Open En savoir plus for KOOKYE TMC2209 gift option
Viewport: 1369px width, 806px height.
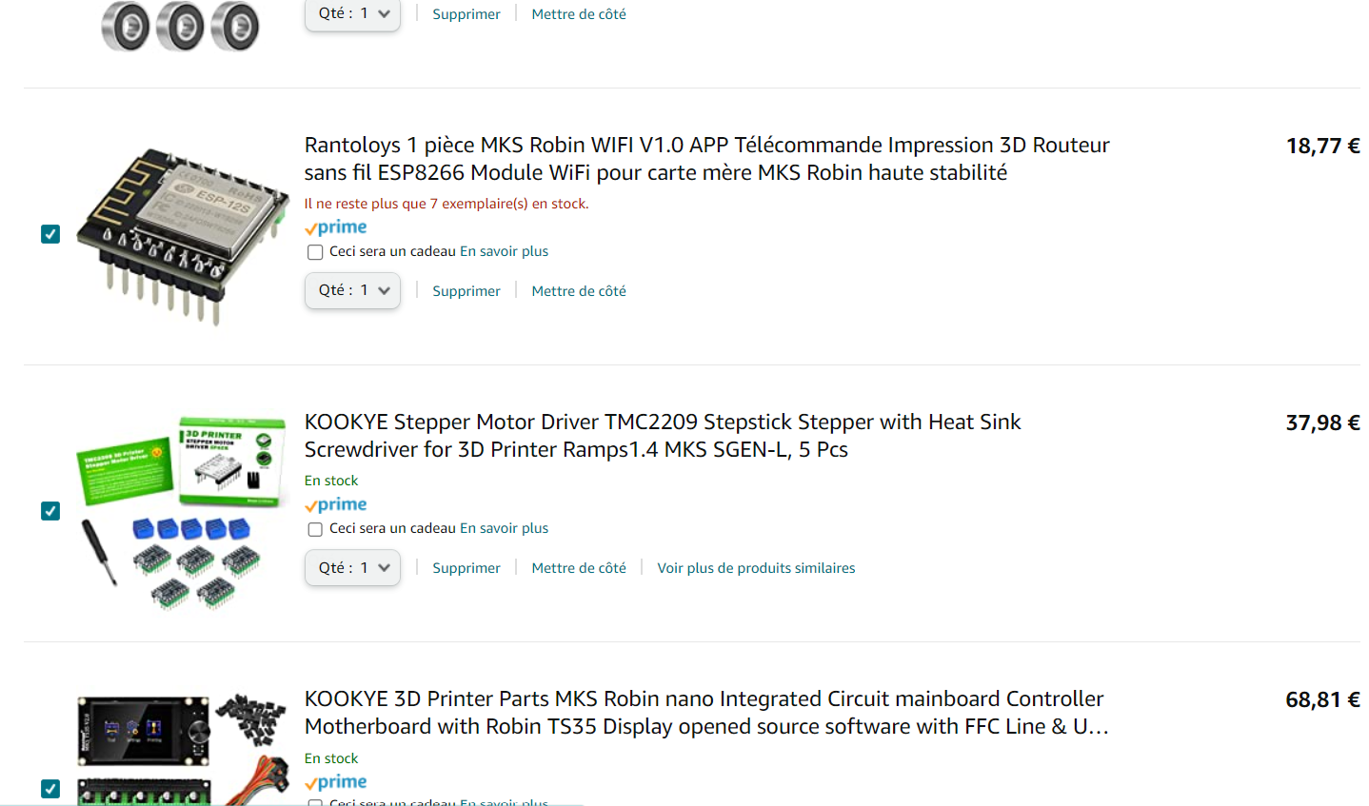(x=504, y=528)
